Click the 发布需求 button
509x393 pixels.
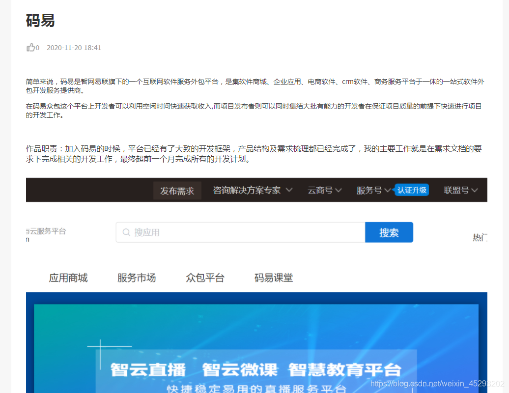click(x=177, y=191)
